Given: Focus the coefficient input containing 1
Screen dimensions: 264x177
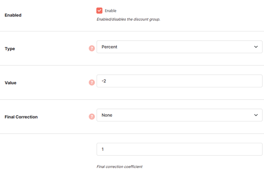Looking at the screenshot, I should point(179,149).
